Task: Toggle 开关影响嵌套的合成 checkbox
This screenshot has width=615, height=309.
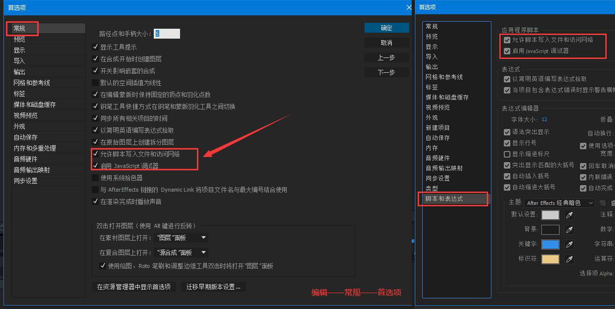Action: coord(96,71)
